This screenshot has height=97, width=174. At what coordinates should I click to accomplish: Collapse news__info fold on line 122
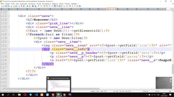(x=9, y=49)
